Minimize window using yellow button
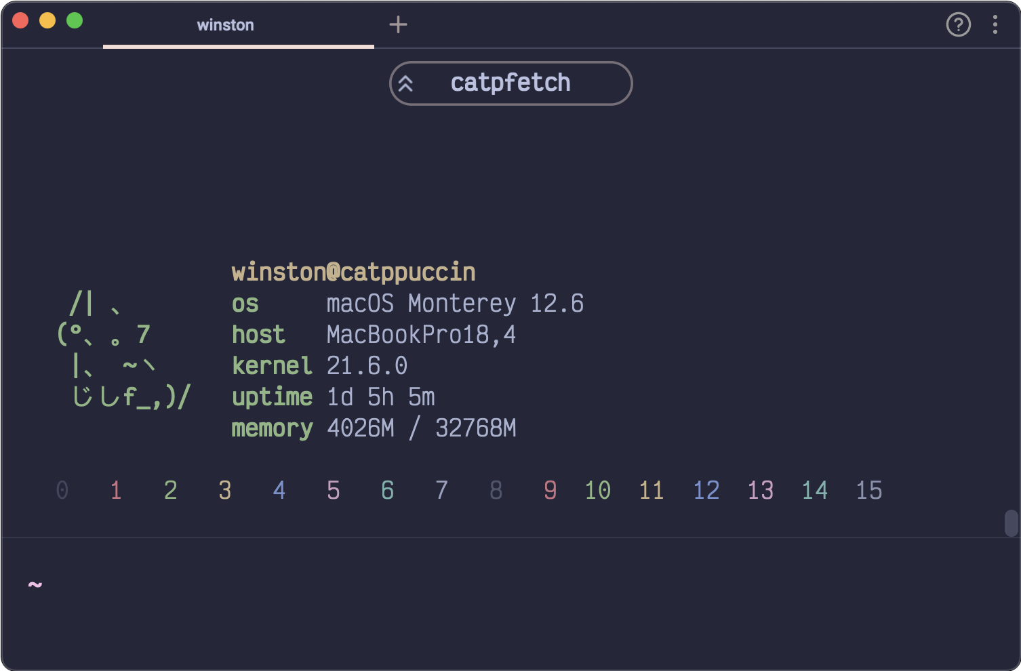1021x671 pixels. click(x=47, y=20)
